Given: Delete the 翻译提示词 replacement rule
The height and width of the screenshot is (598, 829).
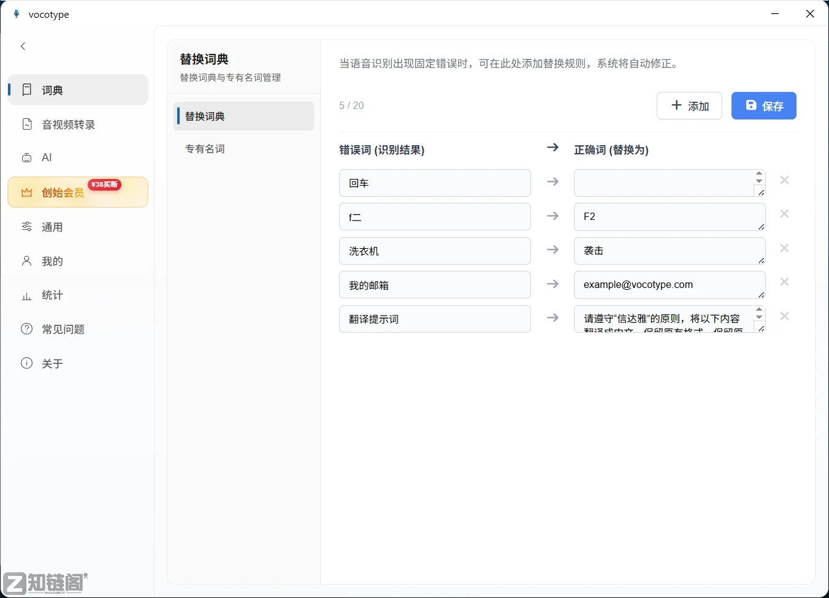Looking at the screenshot, I should pyautogui.click(x=784, y=316).
